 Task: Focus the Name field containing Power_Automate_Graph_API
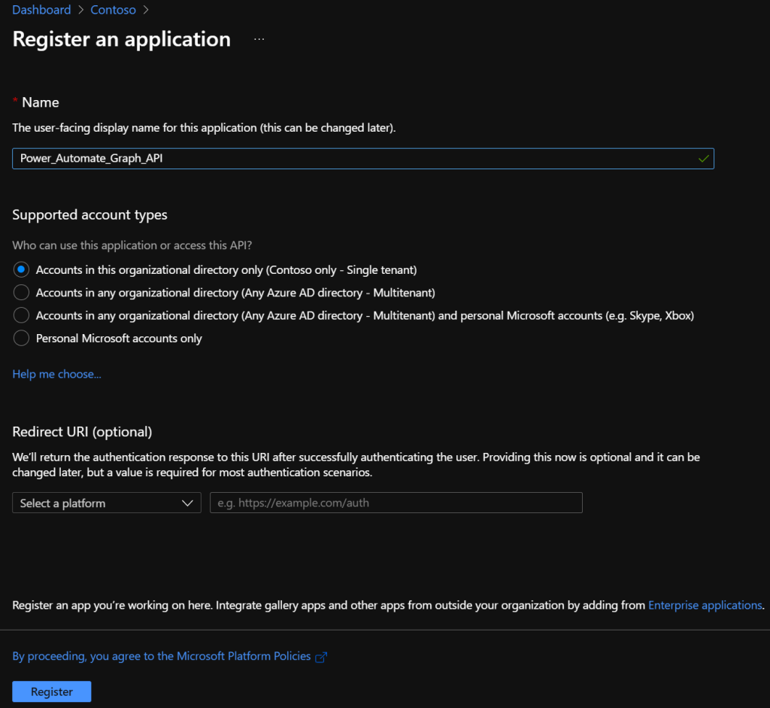(353, 159)
